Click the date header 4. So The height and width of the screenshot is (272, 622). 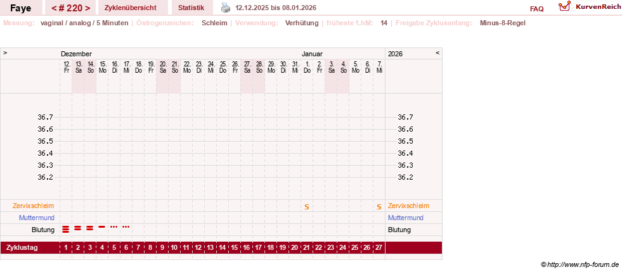coord(344,67)
